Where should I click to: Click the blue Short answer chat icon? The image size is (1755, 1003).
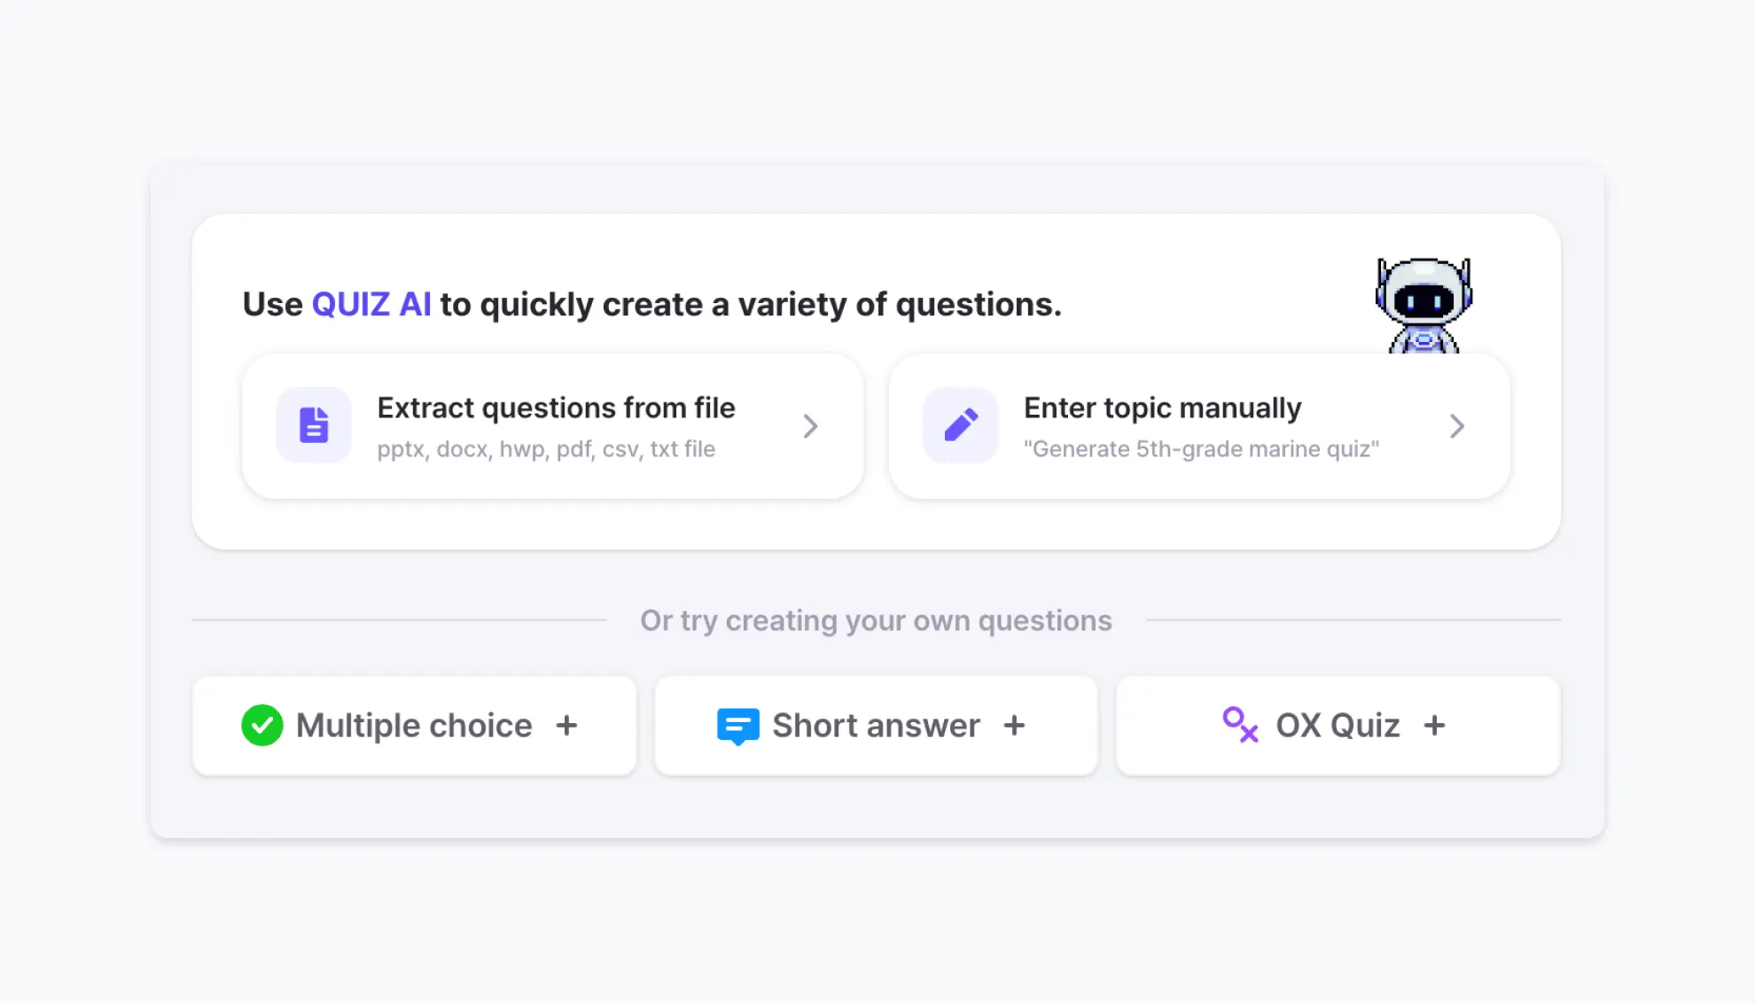pyautogui.click(x=737, y=726)
